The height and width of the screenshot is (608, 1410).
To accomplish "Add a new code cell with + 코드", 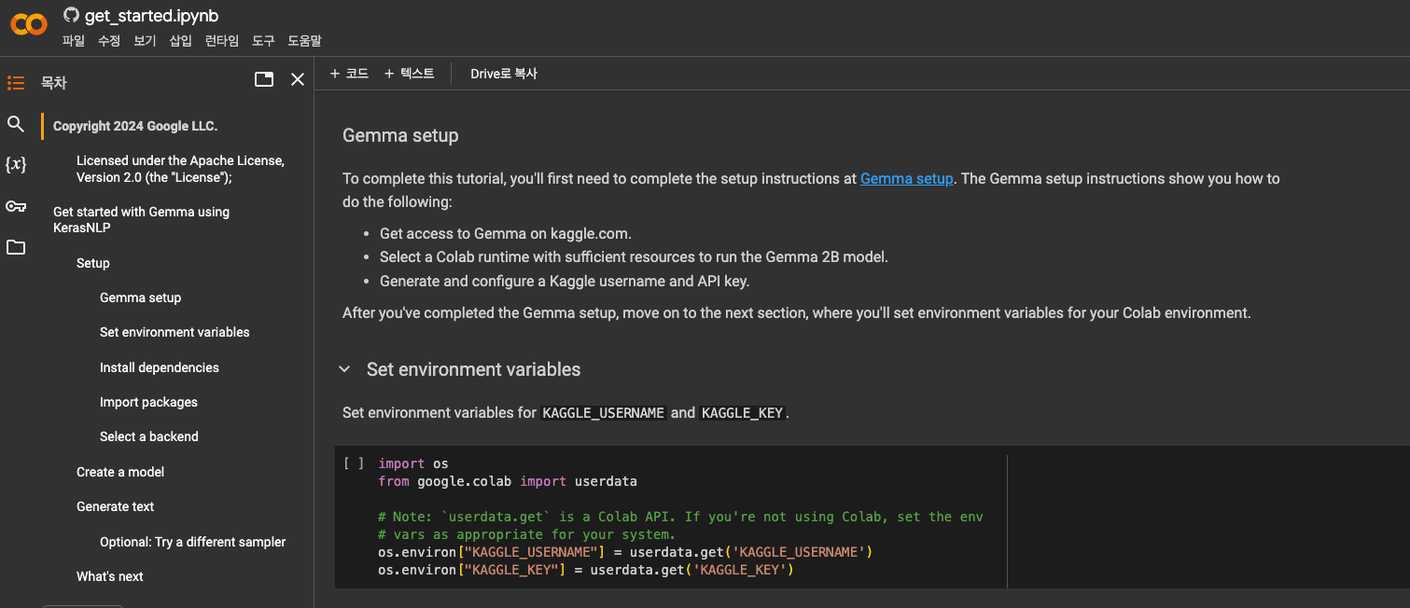I will pos(349,74).
